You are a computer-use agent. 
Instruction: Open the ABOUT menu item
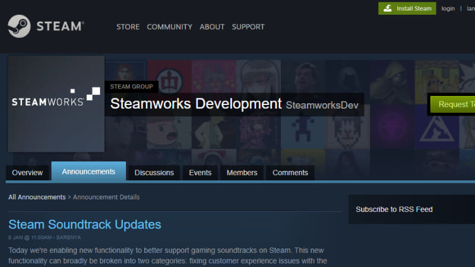point(212,27)
